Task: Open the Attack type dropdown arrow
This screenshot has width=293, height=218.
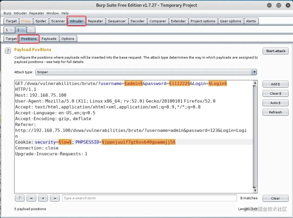Action: 254,72
